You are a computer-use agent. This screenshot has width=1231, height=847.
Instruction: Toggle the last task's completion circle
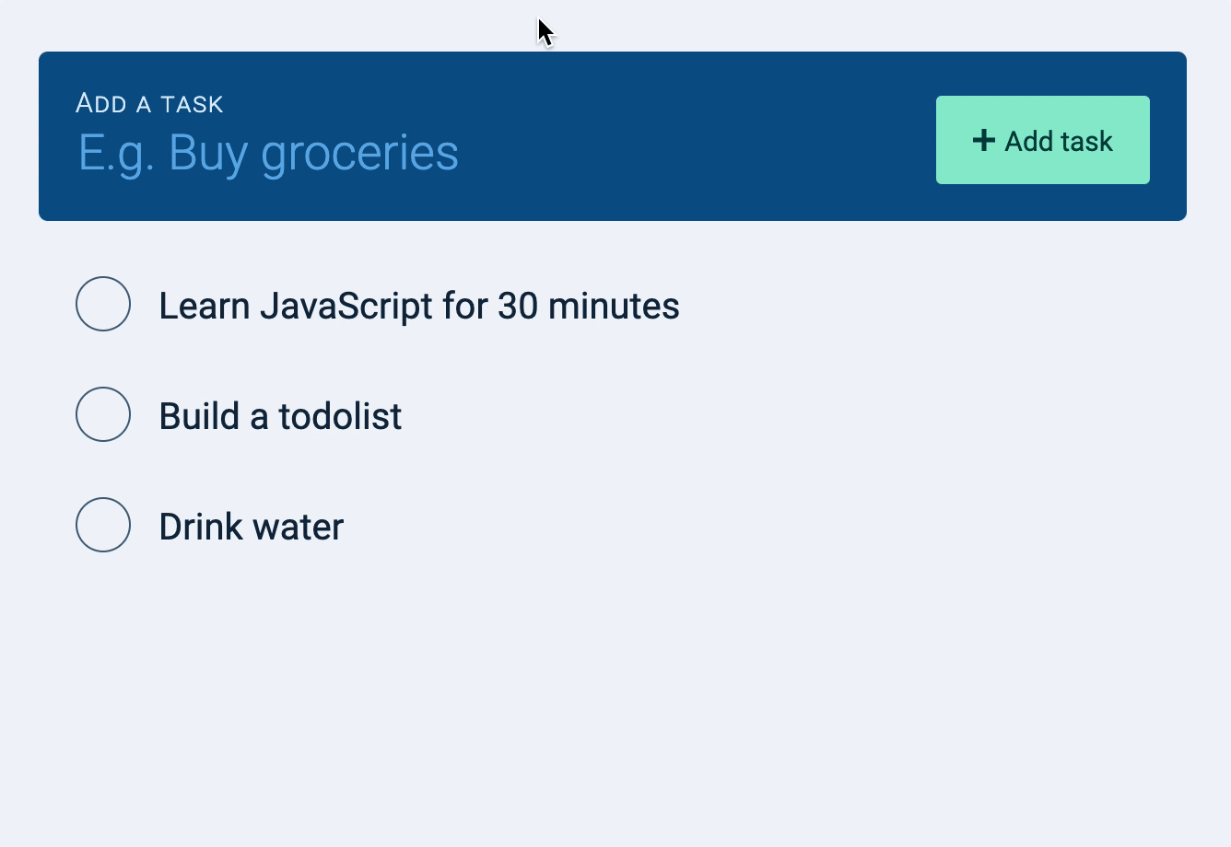(x=102, y=525)
